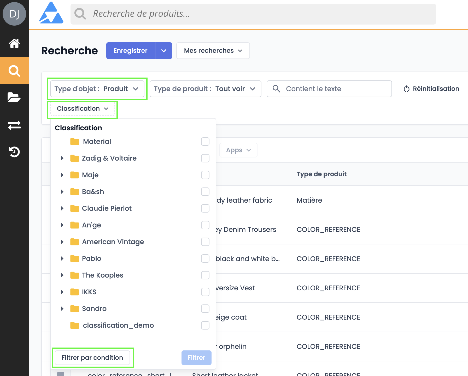
Task: Open the Enregistrer split arrow dropdown
Action: (164, 51)
